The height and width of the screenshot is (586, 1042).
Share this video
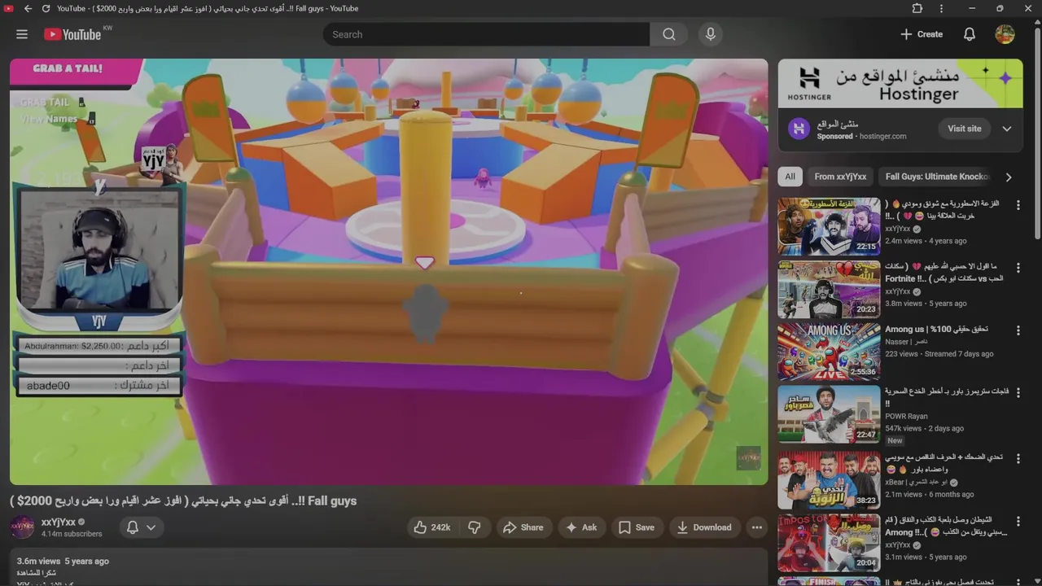[x=523, y=527]
